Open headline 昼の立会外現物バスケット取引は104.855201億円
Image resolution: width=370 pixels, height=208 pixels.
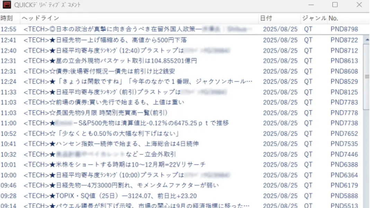110,61
